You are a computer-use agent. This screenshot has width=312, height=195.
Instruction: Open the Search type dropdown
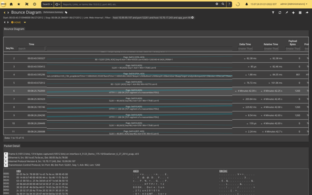[47, 4]
